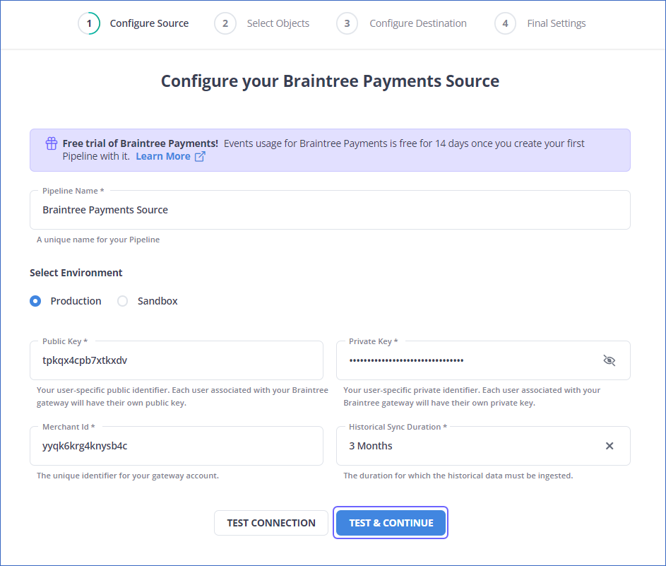
Task: Click the TEST & CONTINUE button
Action: [391, 523]
